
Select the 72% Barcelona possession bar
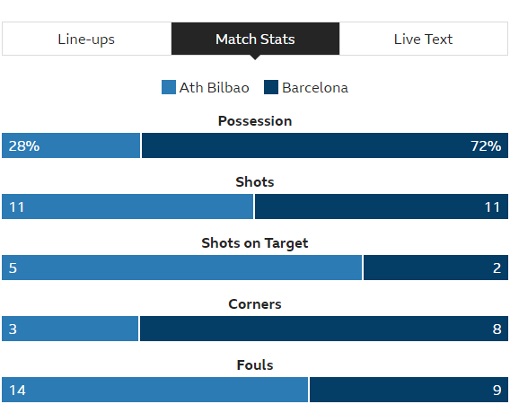click(325, 145)
